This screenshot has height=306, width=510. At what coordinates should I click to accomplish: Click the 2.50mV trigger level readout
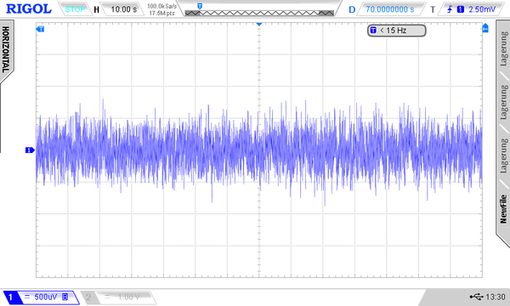click(x=482, y=9)
